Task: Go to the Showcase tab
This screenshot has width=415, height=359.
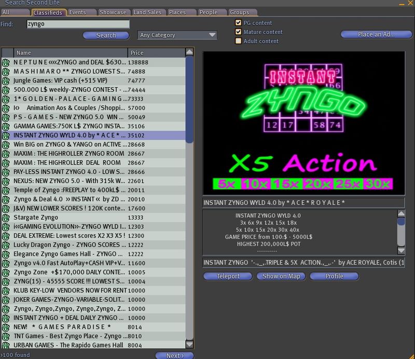Action: 114,12
